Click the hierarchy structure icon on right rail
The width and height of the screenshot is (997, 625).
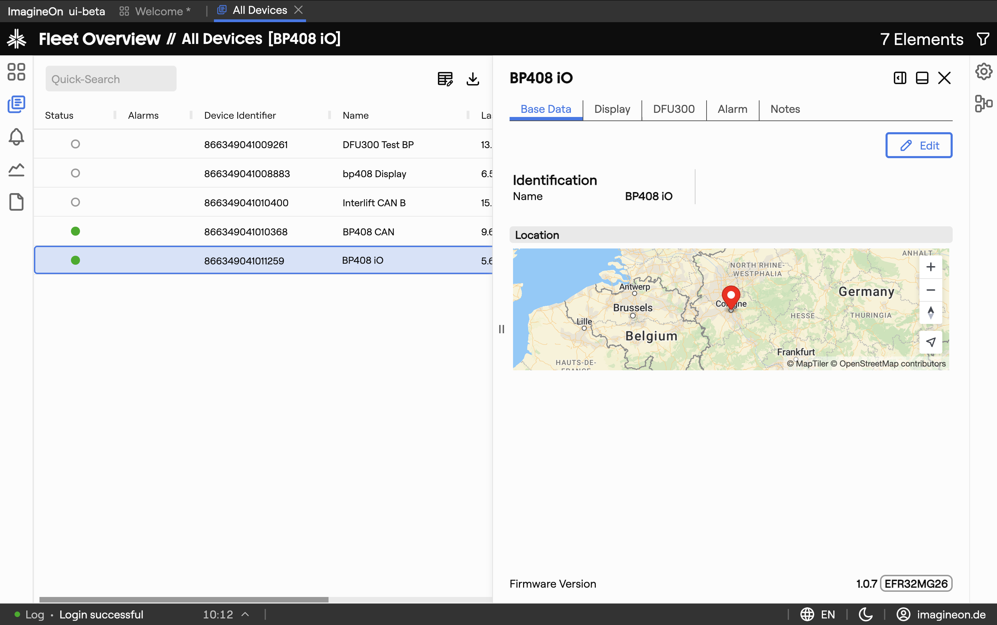(984, 103)
